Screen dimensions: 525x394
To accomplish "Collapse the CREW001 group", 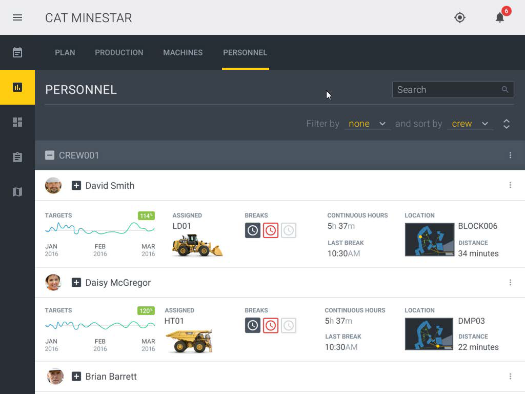I will tap(50, 155).
